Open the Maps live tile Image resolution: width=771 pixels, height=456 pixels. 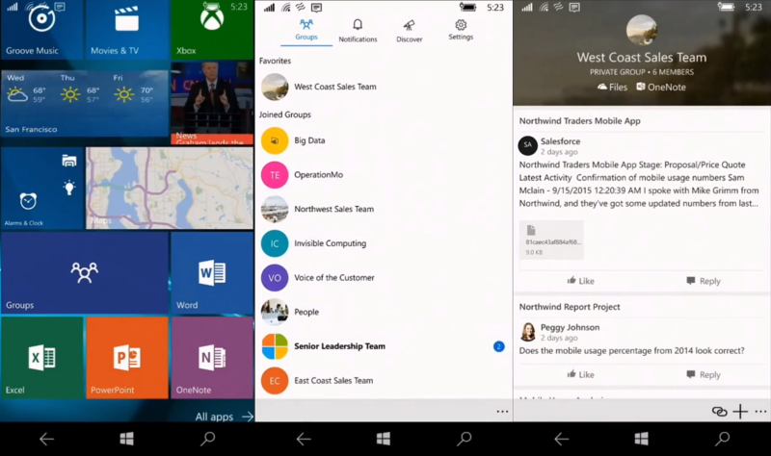point(170,188)
